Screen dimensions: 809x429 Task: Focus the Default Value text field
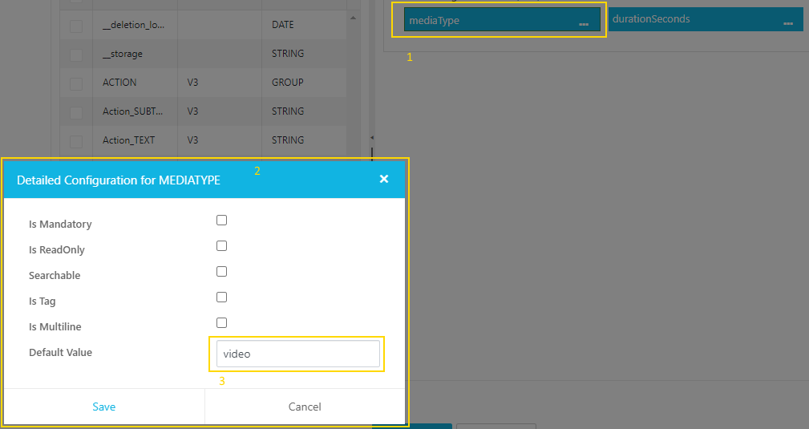[x=297, y=354]
